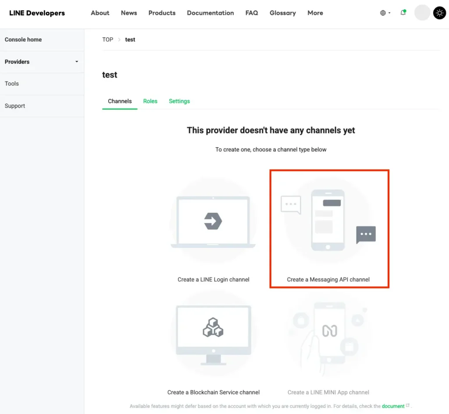The width and height of the screenshot is (449, 414).
Task: Click the LINE Developers logo
Action: pyautogui.click(x=37, y=13)
